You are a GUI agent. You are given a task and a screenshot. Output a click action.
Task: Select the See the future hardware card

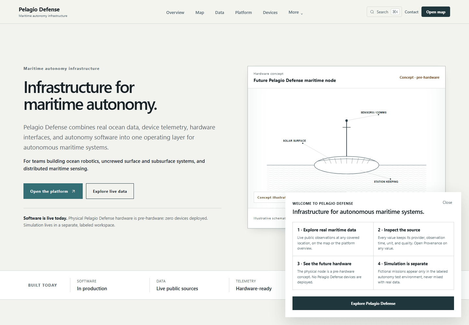333,273
